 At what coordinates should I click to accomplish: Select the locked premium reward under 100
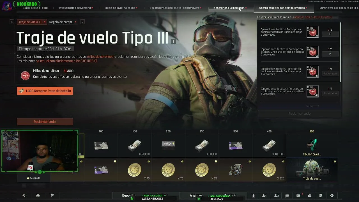[101, 170]
